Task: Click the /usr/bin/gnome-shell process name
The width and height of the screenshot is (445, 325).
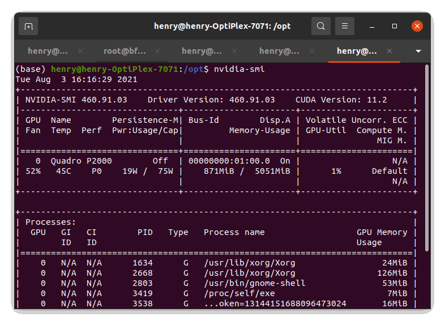Action: (x=255, y=284)
